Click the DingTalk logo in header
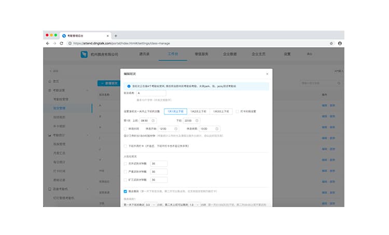 85,54
